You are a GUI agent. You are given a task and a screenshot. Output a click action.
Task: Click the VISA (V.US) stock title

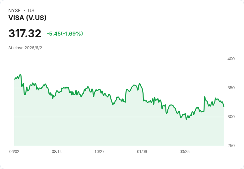28,18
